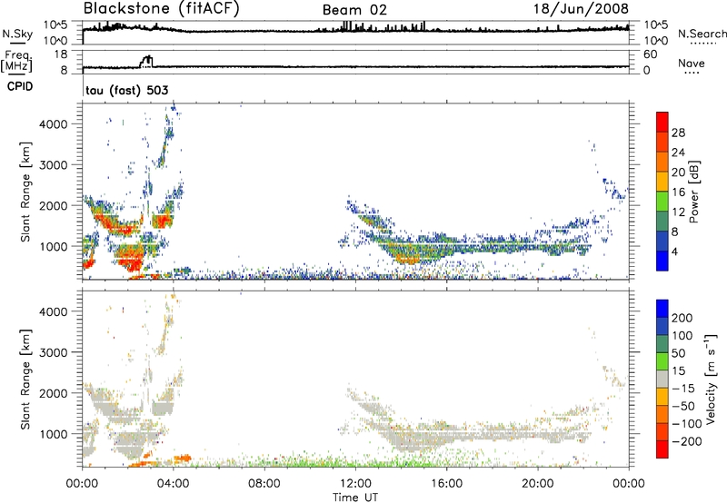Click the 'Power [dB]' colorbar label

click(x=693, y=192)
